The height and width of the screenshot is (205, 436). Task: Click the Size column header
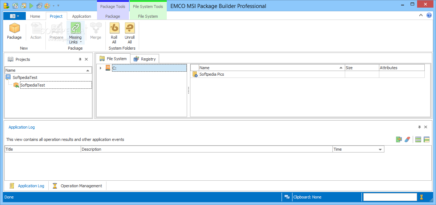click(x=362, y=68)
